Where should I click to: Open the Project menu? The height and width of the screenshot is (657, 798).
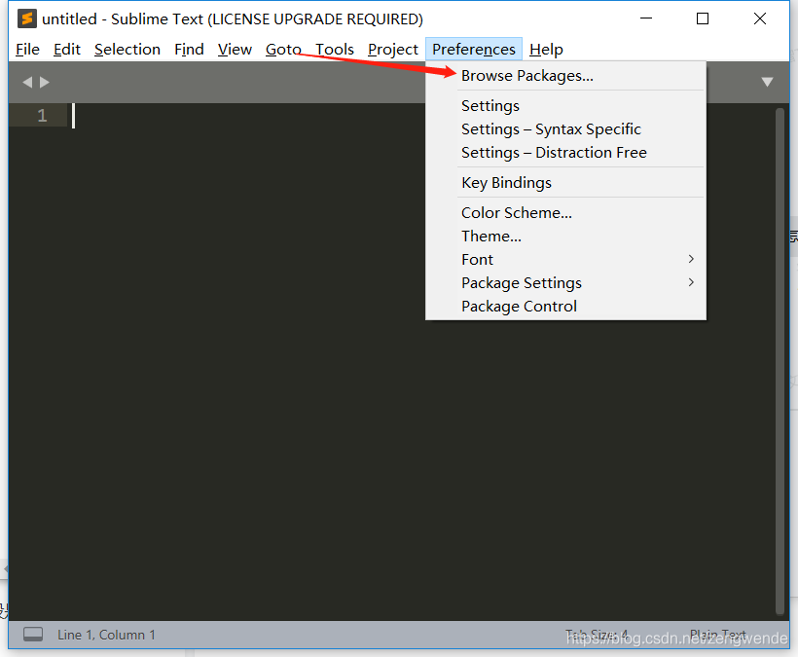(x=392, y=50)
